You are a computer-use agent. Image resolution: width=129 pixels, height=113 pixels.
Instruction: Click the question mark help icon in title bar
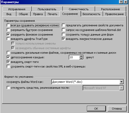(x=121, y=2)
